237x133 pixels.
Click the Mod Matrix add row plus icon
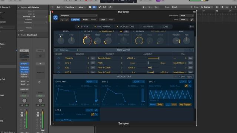pyautogui.click(x=191, y=50)
